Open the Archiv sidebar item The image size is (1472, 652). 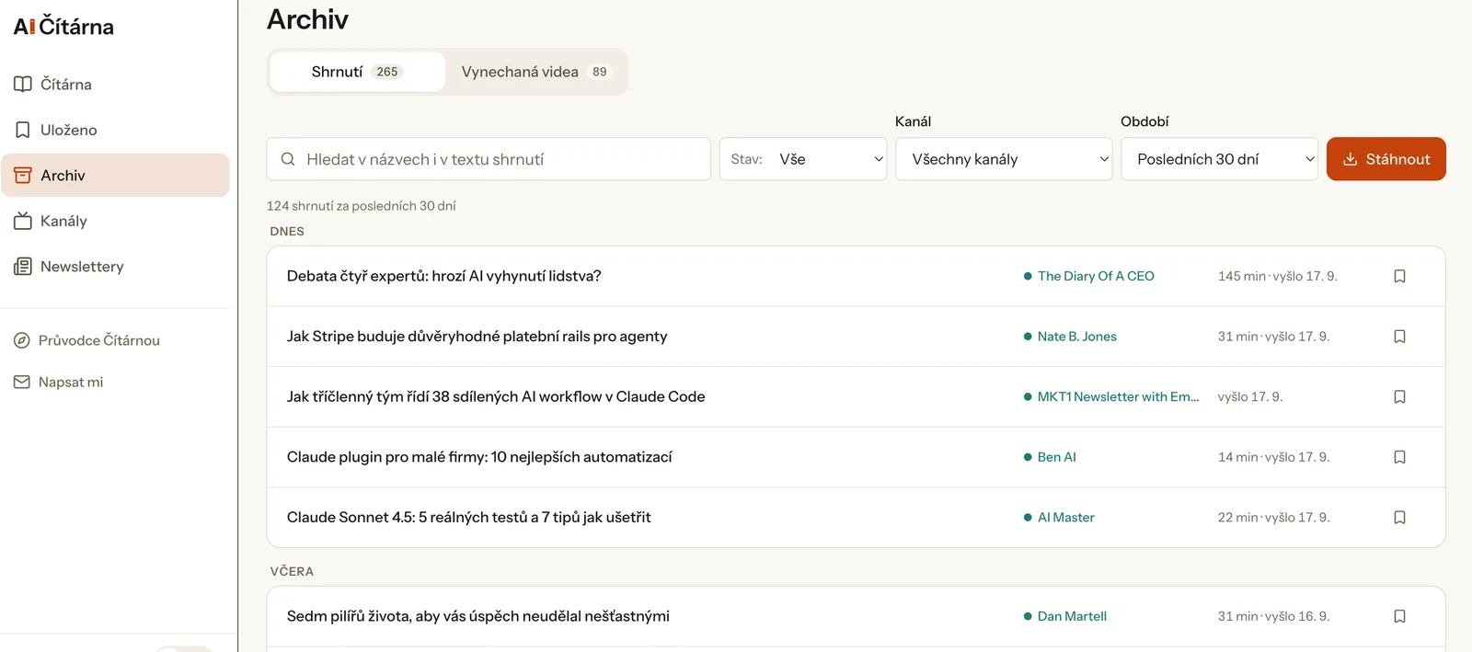pos(115,176)
